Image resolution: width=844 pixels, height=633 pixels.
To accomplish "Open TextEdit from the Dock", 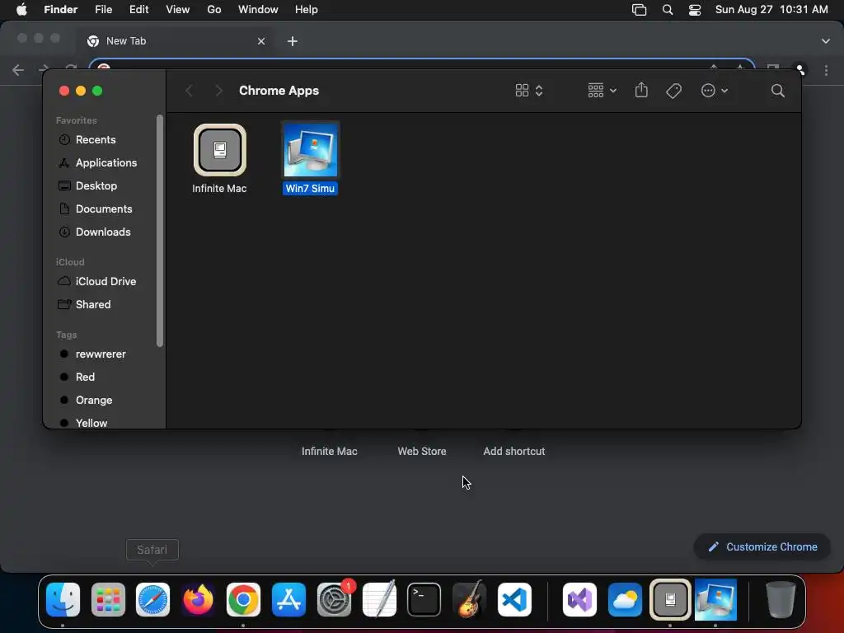I will click(x=379, y=598).
